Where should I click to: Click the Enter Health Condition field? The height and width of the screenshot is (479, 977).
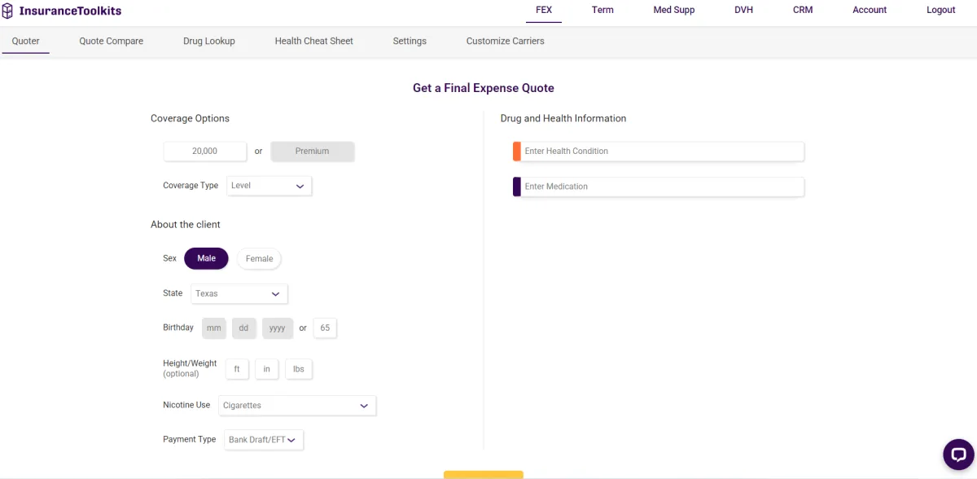(x=661, y=152)
